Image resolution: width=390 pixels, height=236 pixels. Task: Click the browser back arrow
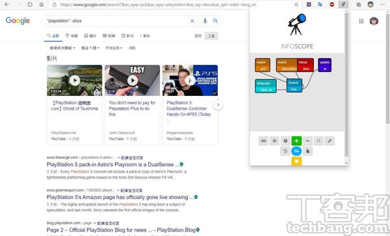point(6,5)
